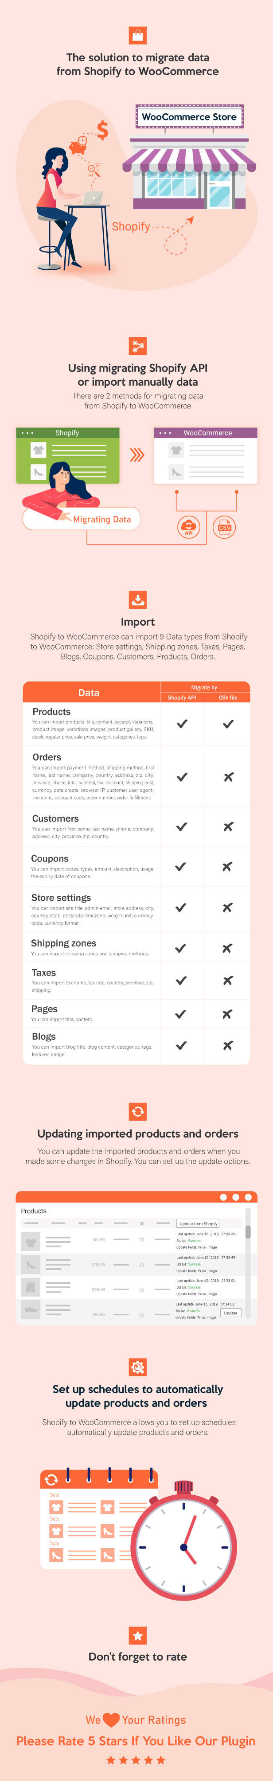The image size is (273, 1781).
Task: Click the row of five rating stars
Action: point(136,1760)
